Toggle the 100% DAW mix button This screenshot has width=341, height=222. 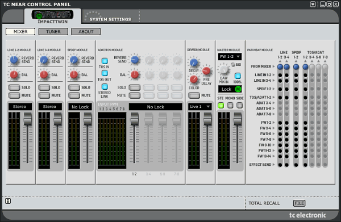238,76
